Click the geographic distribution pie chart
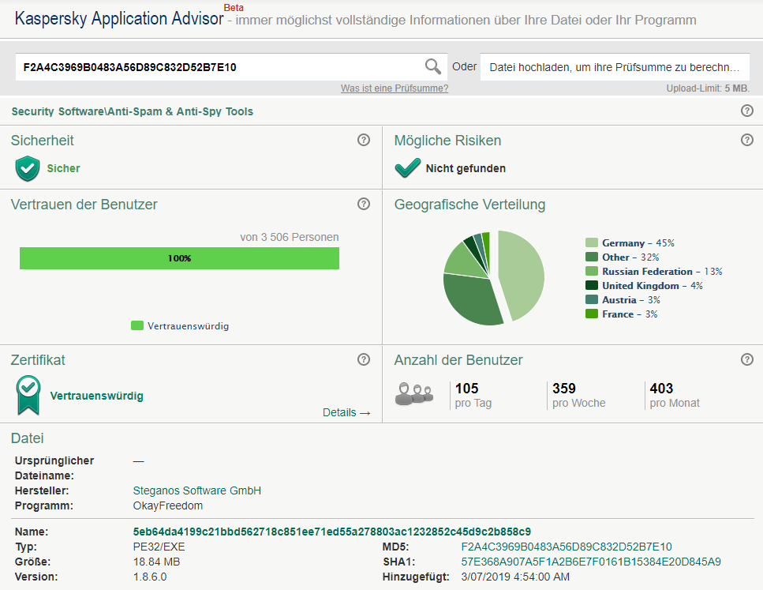 point(493,277)
